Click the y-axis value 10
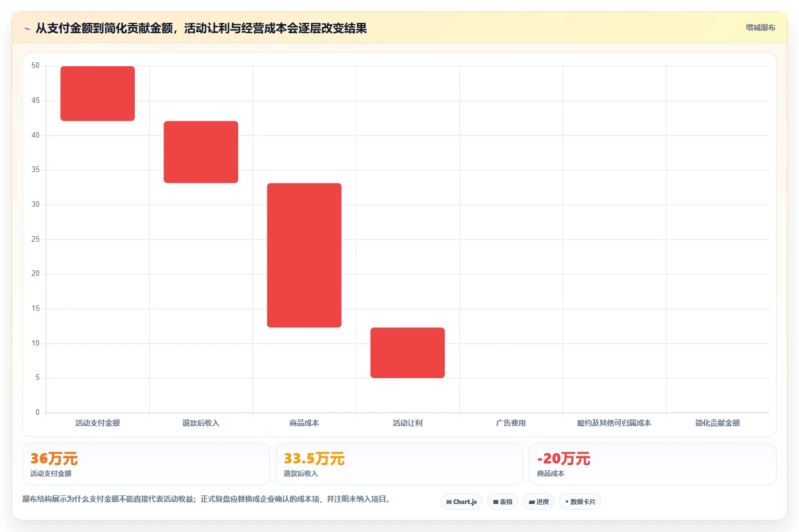The image size is (799, 532). point(35,343)
